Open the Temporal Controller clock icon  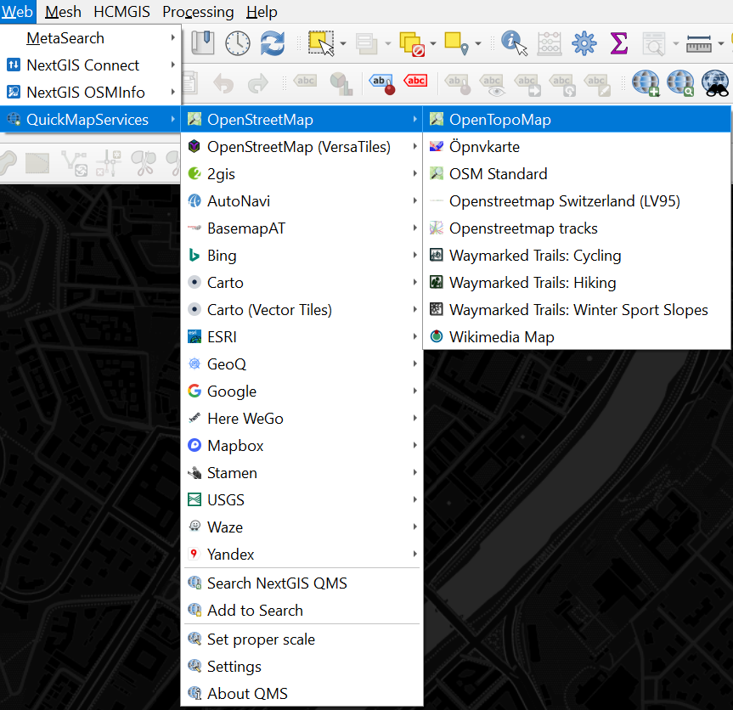click(238, 42)
